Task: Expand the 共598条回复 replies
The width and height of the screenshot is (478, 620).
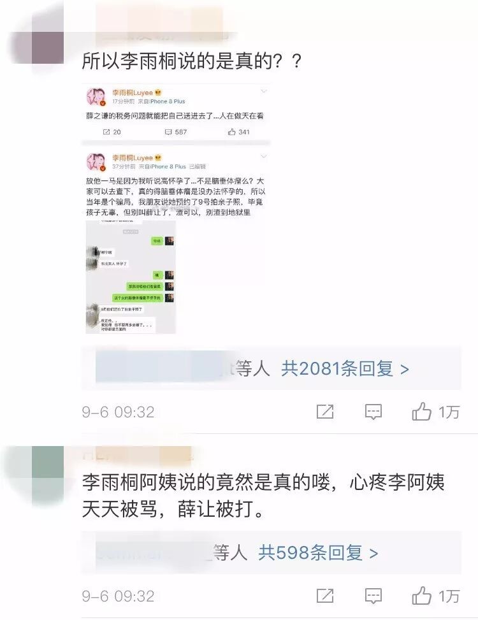Action: (x=318, y=552)
